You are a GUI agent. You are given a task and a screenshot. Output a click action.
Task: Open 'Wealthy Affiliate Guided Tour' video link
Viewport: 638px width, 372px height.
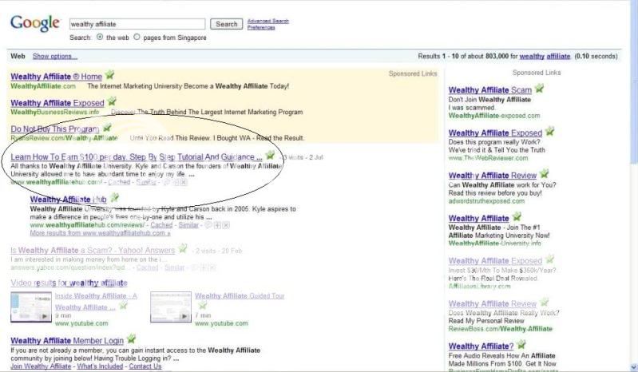pyautogui.click(x=240, y=296)
